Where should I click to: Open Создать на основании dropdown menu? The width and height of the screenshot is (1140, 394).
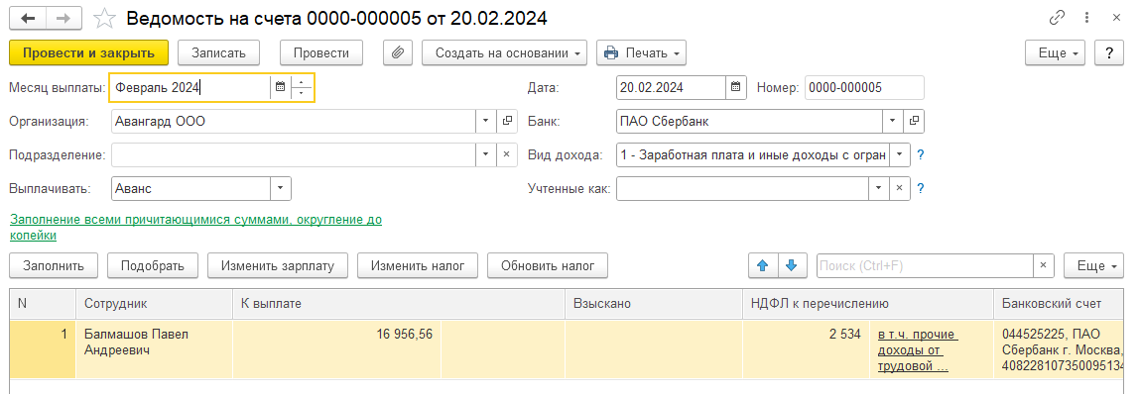(505, 53)
